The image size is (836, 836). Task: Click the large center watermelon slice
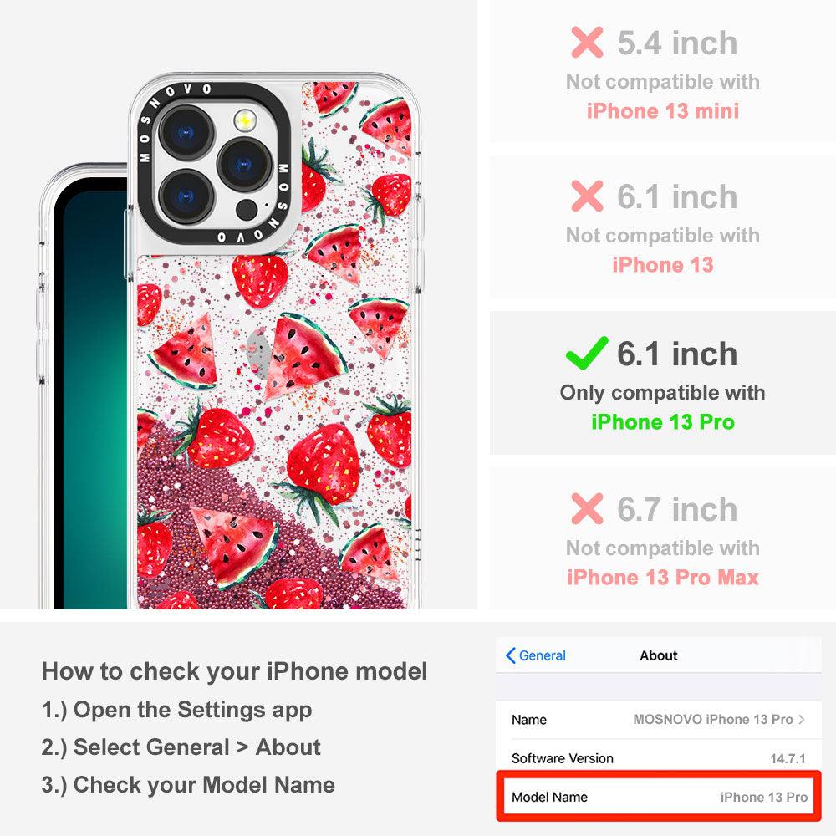coord(305,355)
